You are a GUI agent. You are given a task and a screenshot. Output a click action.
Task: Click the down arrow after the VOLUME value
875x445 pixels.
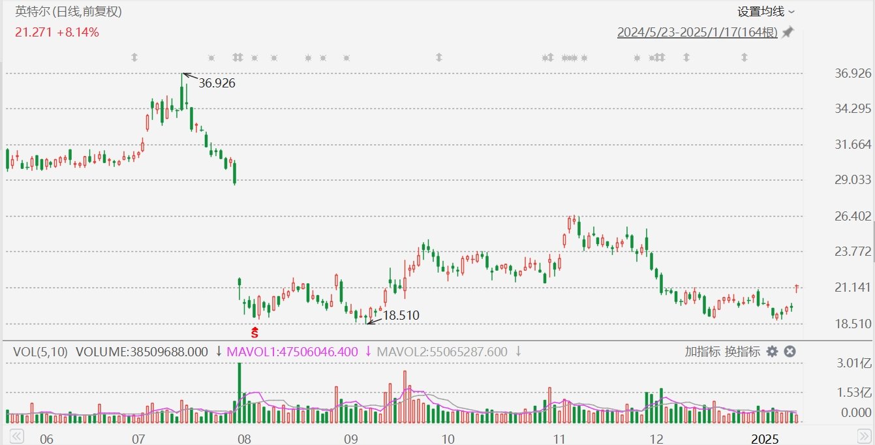tap(219, 352)
